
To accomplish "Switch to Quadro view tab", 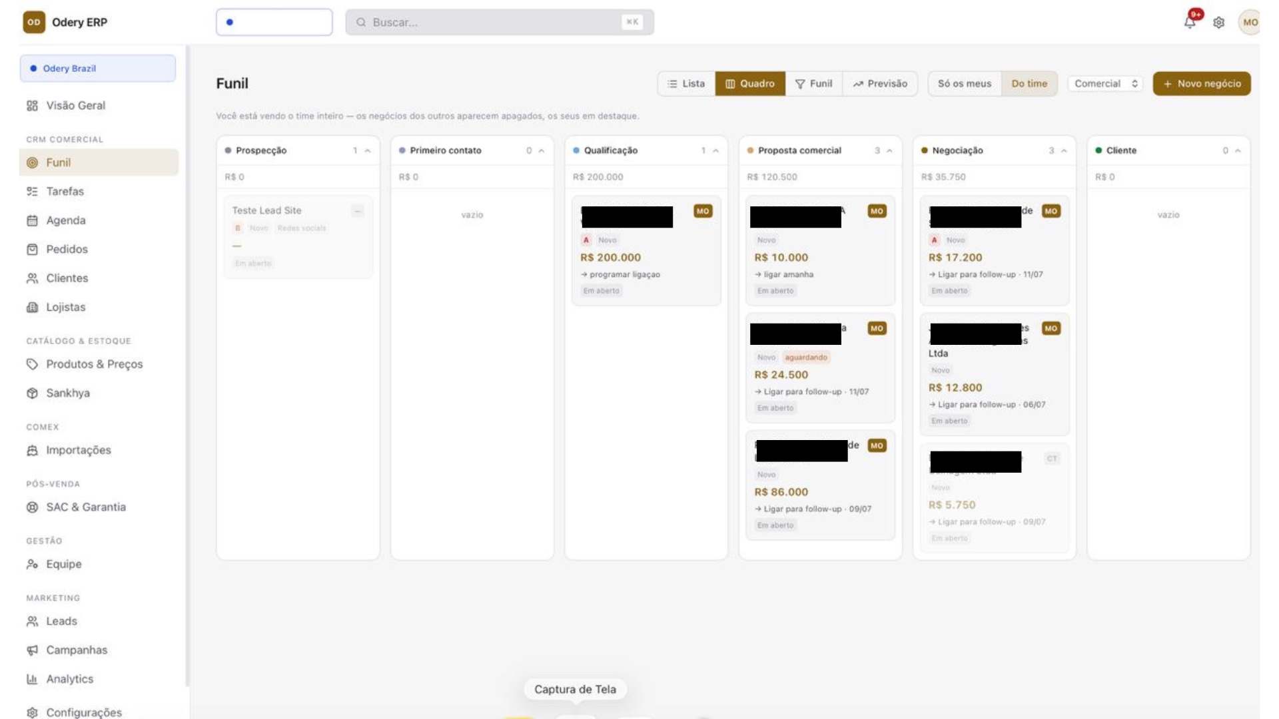I will click(750, 84).
